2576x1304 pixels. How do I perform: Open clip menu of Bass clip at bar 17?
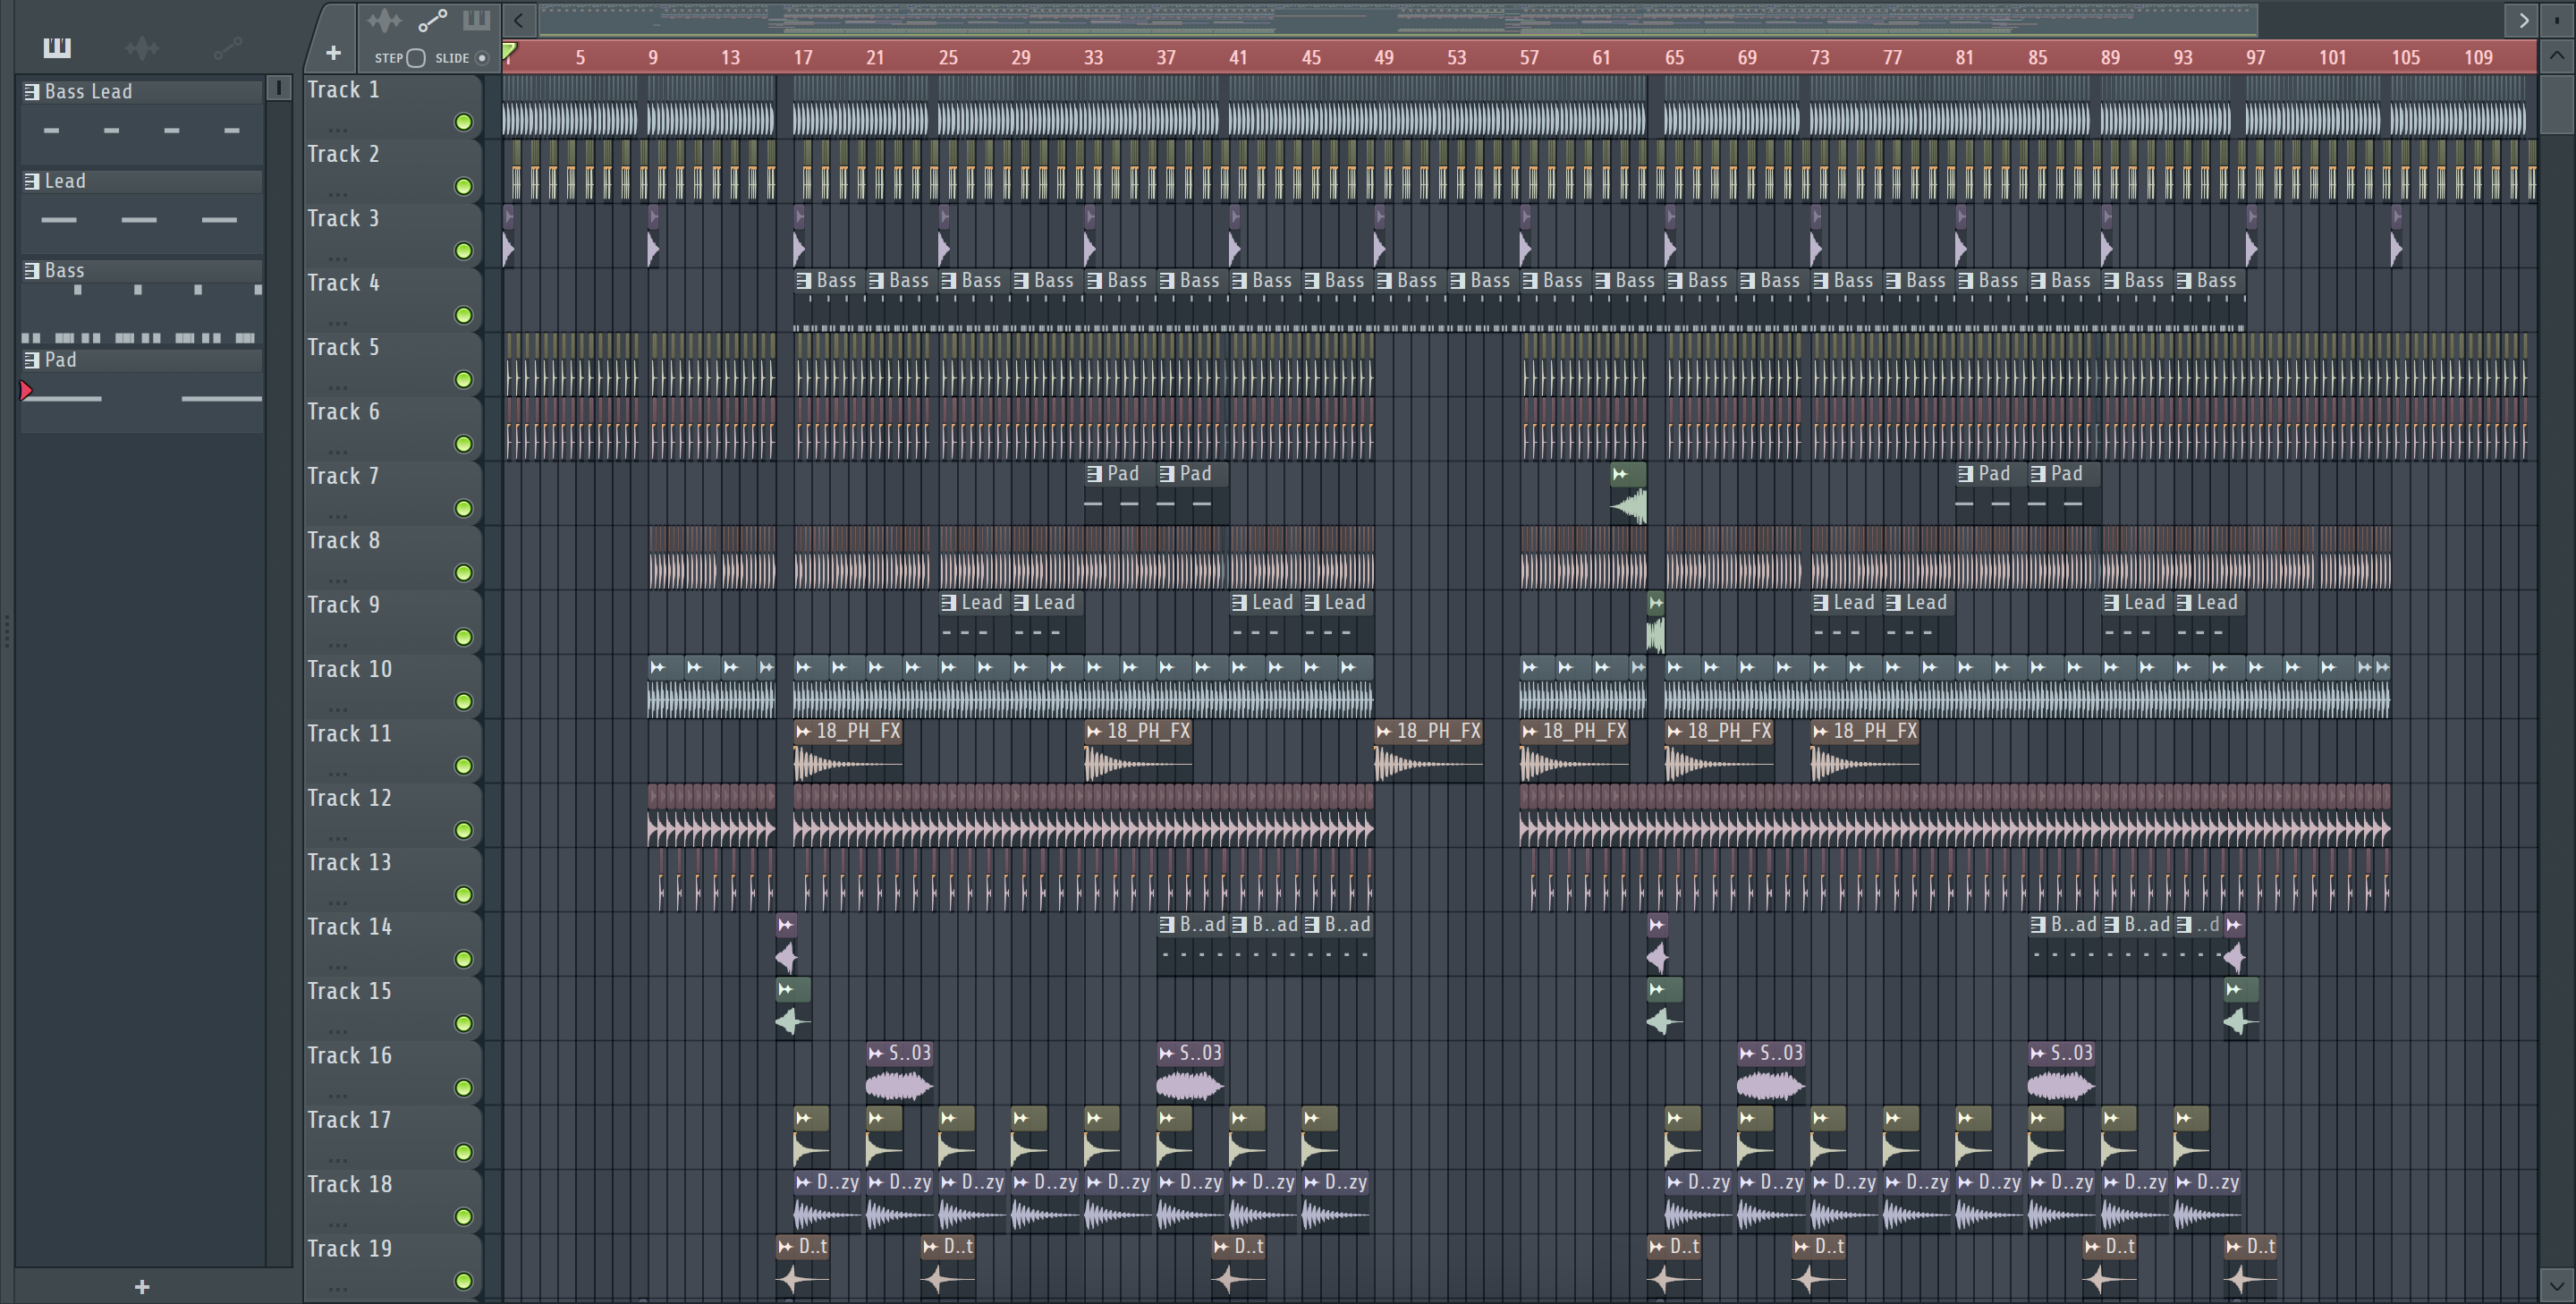coord(803,281)
